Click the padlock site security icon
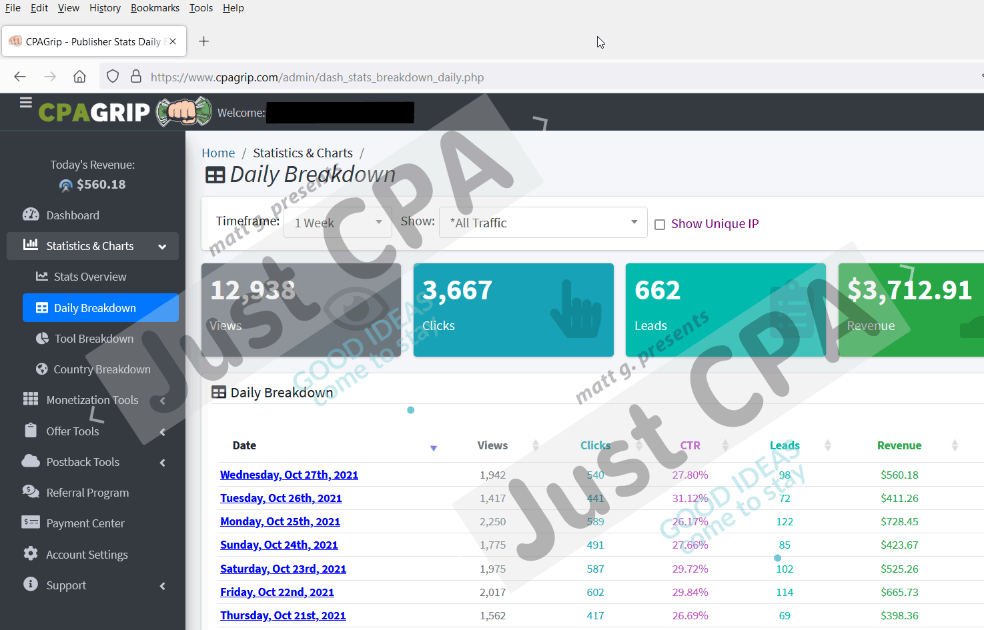The width and height of the screenshot is (984, 630). [x=136, y=76]
